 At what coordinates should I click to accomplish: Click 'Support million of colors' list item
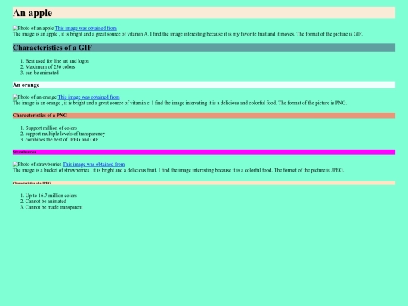[x=51, y=128]
